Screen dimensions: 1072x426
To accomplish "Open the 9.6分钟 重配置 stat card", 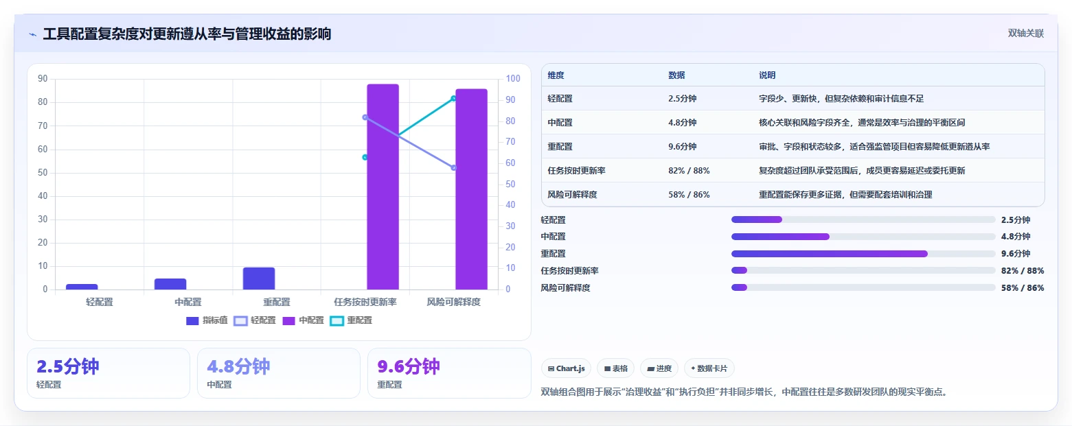I will coord(449,373).
